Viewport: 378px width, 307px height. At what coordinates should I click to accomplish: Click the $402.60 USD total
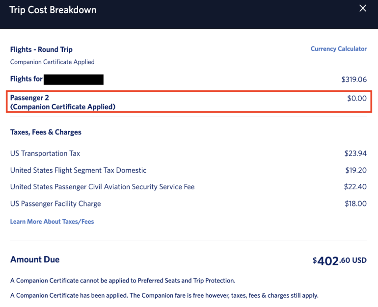coord(339,261)
